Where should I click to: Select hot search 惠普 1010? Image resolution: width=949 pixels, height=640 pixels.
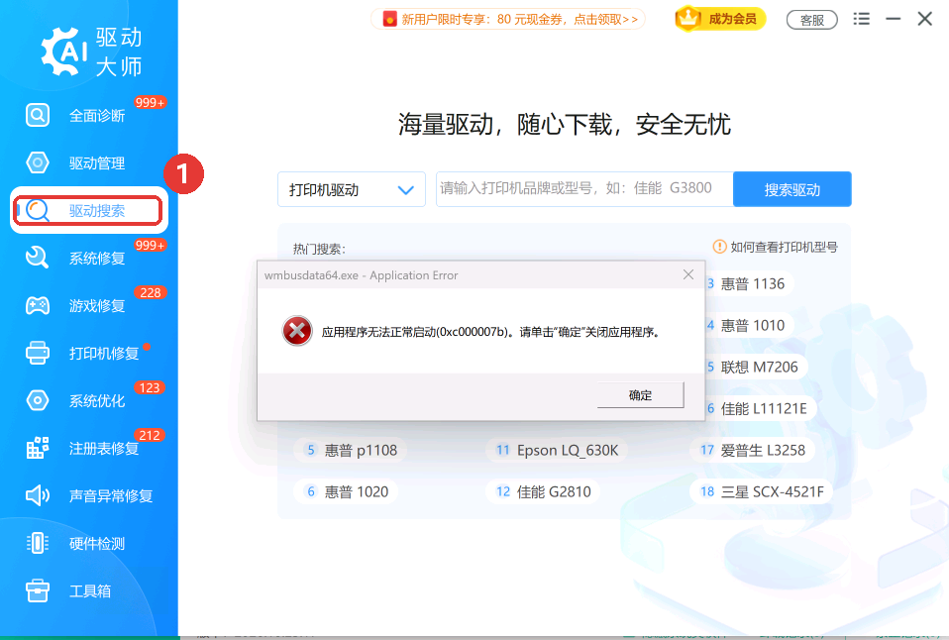pyautogui.click(x=752, y=325)
